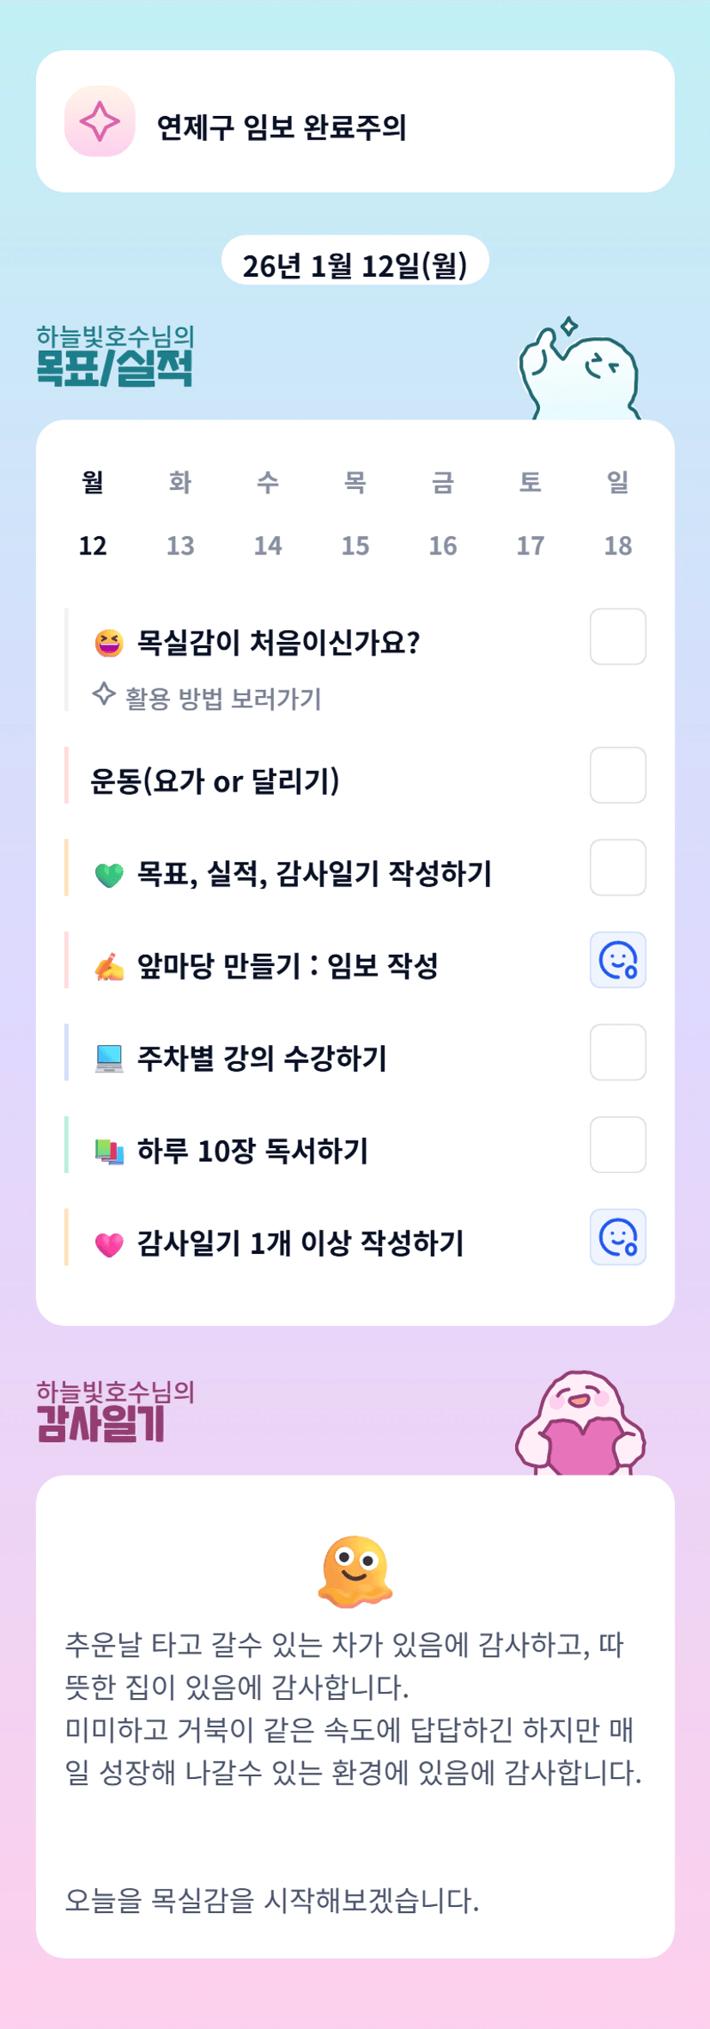Open the 활용 방법 보러가기 link

coord(222,698)
